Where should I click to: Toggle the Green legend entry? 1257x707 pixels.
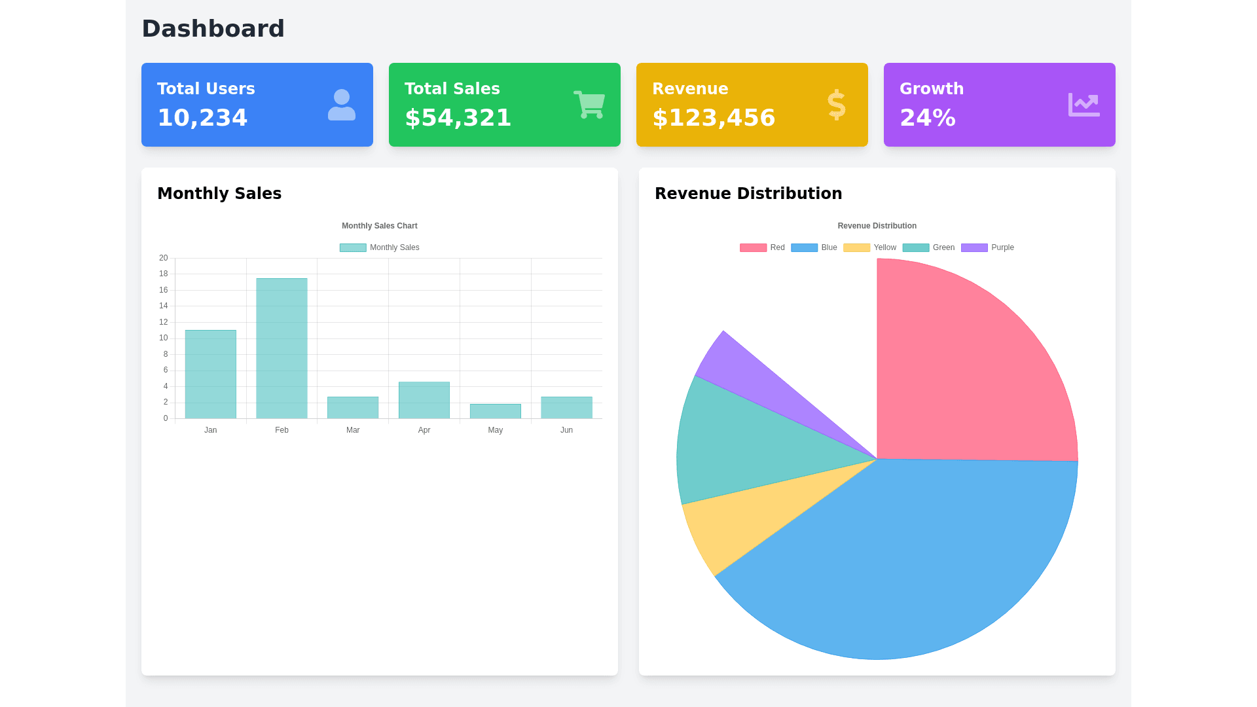tap(928, 247)
